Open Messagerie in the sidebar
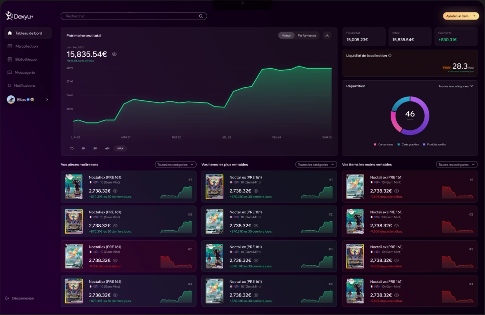485x315 pixels. [x=25, y=72]
